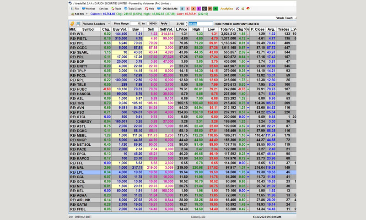Click the Current : 45,764.48 index value
The height and width of the screenshot is (220, 366).
click(x=102, y=14)
